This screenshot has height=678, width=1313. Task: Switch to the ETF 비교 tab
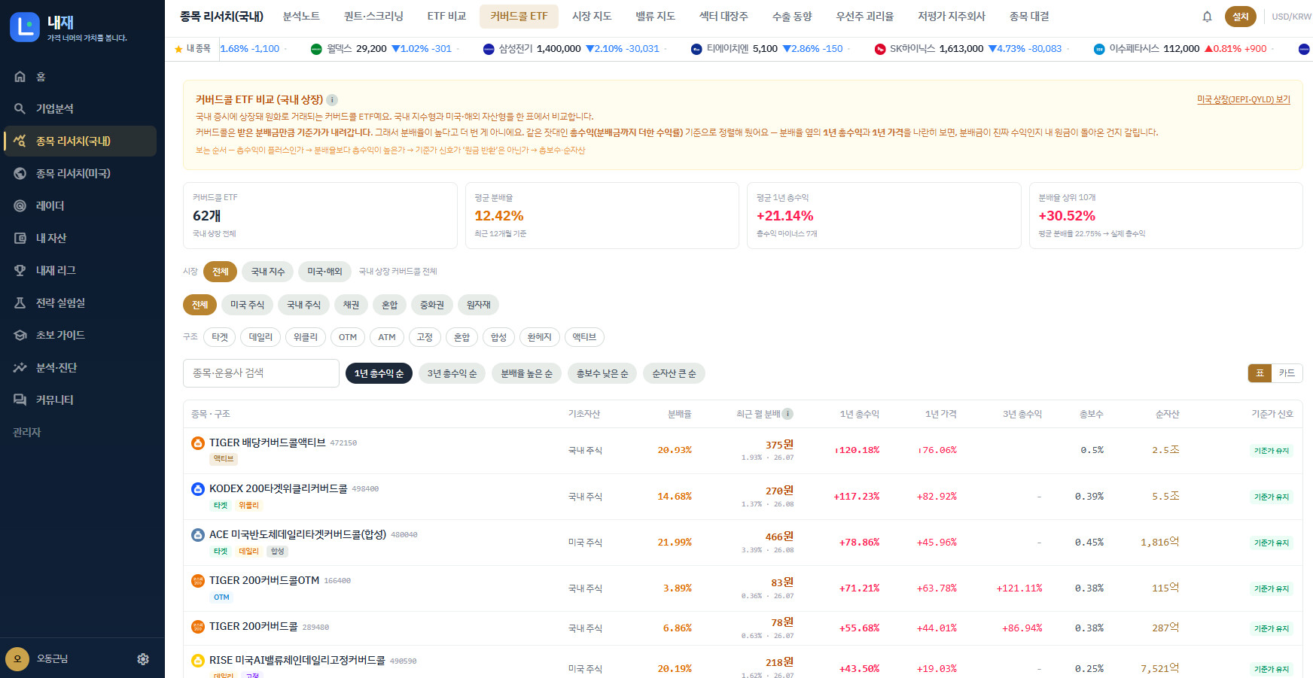point(446,16)
